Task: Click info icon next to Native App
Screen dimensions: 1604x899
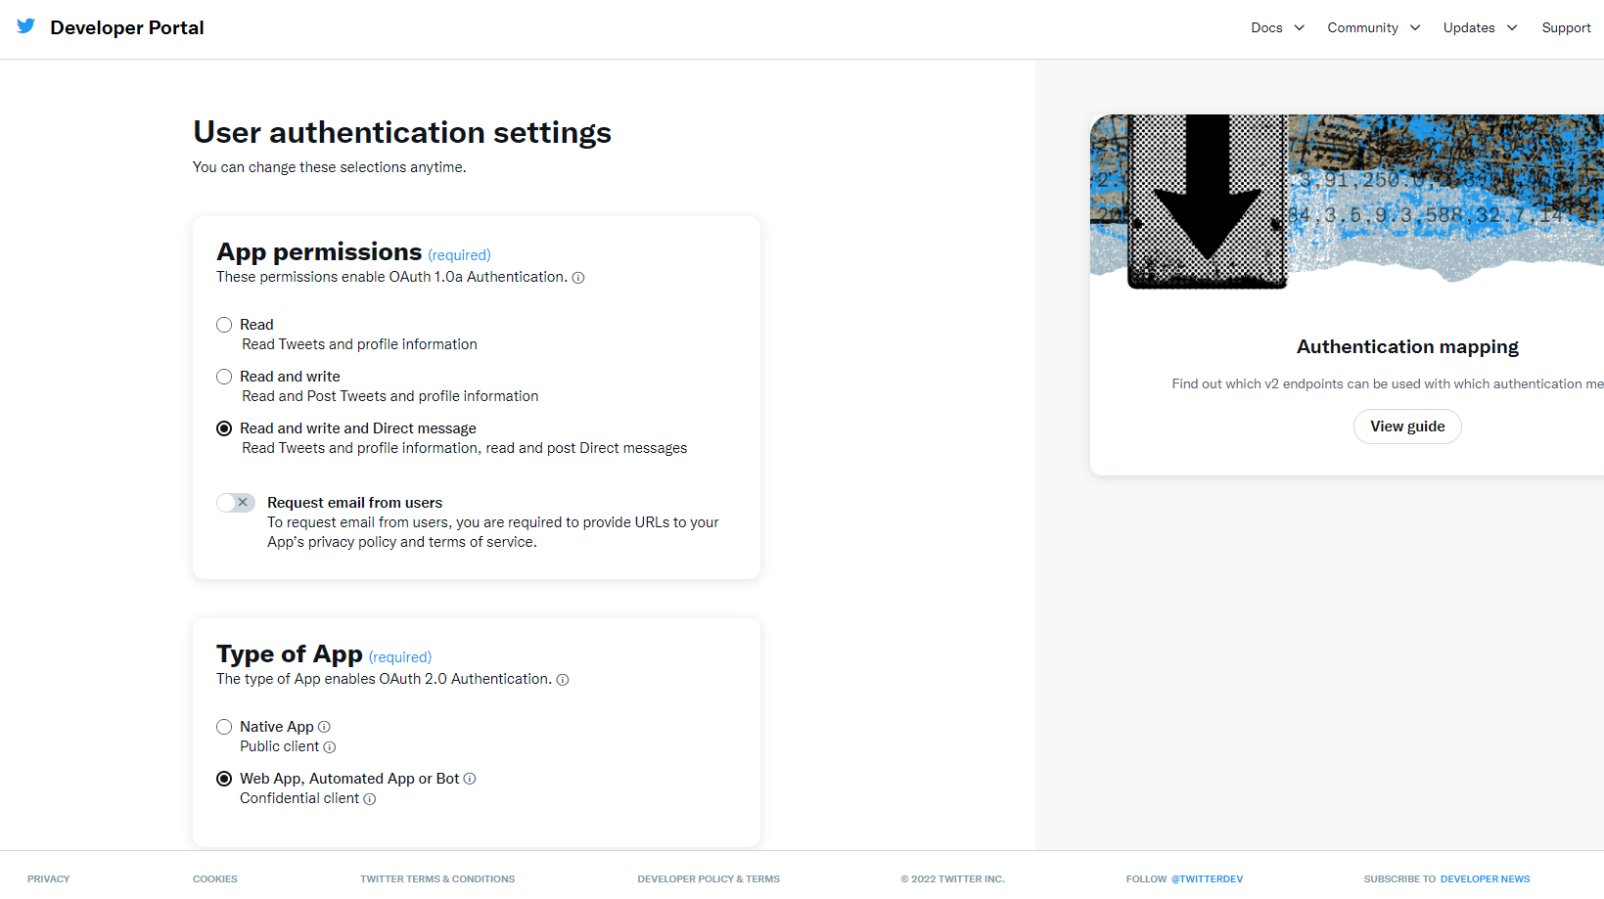Action: point(324,727)
